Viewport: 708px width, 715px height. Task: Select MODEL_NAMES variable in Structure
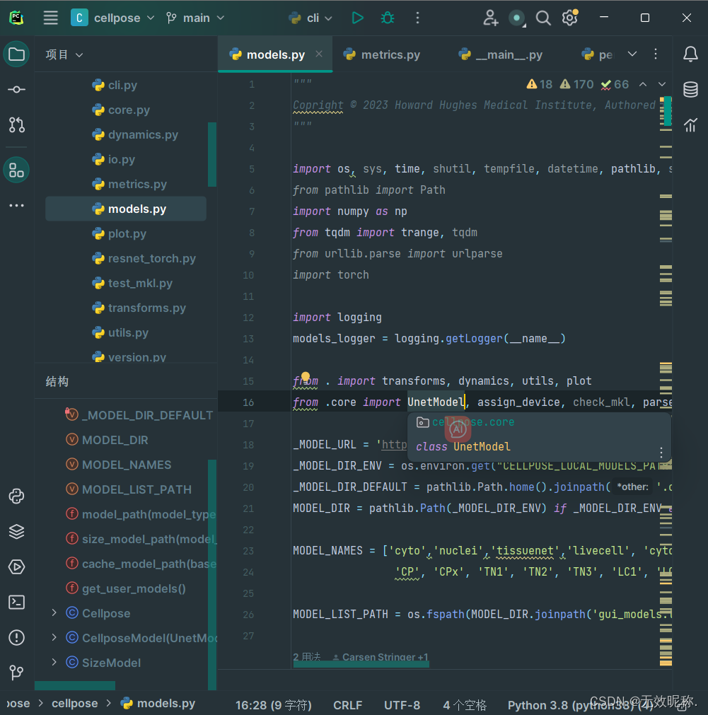click(x=127, y=465)
